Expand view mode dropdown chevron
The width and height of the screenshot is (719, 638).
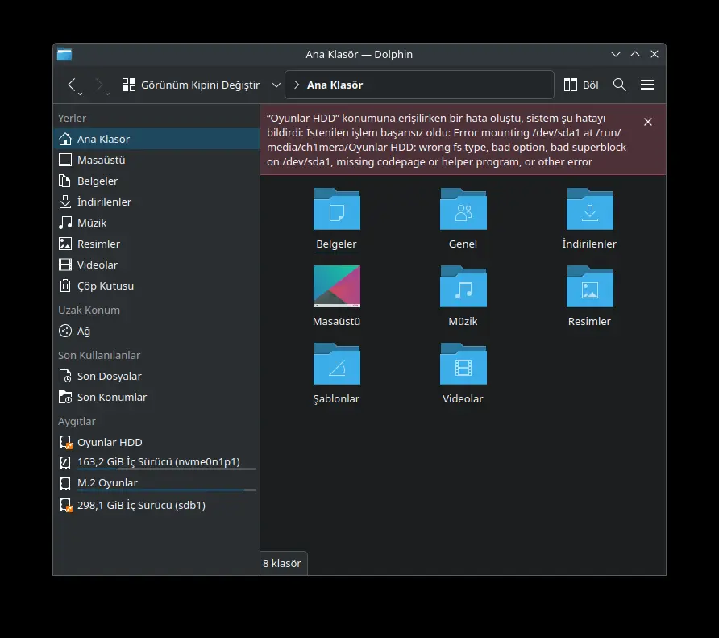tap(276, 85)
